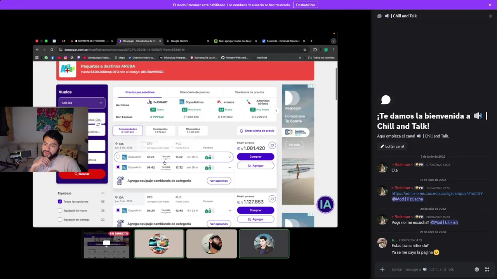
Task: Collapse the Equipaje filter section
Action: (103, 193)
